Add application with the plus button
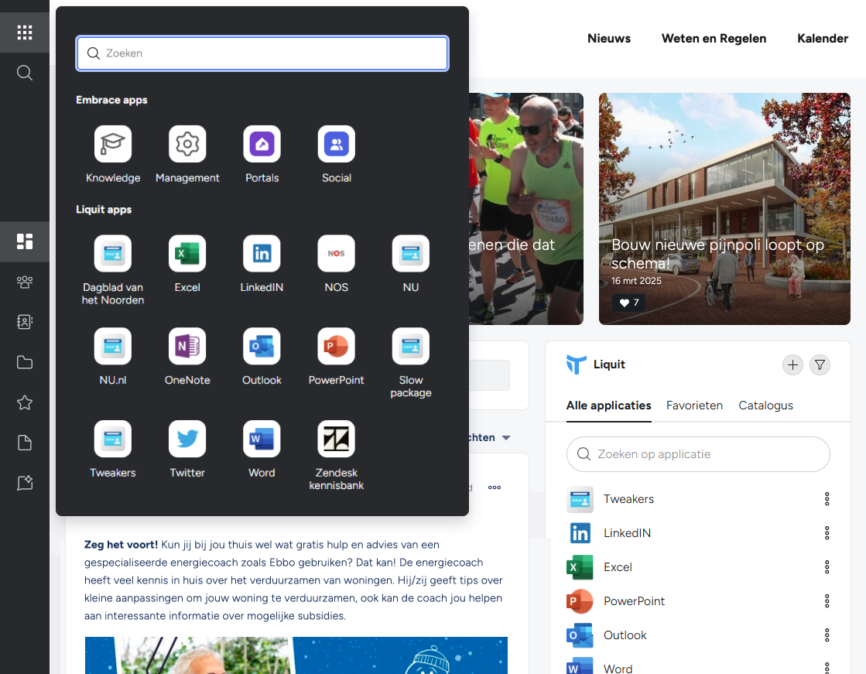This screenshot has width=866, height=674. tap(792, 364)
